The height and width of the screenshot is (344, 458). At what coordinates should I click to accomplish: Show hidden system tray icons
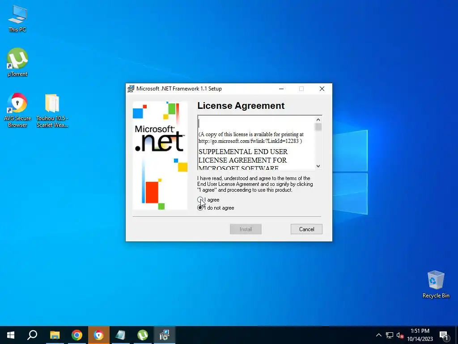click(x=378, y=335)
